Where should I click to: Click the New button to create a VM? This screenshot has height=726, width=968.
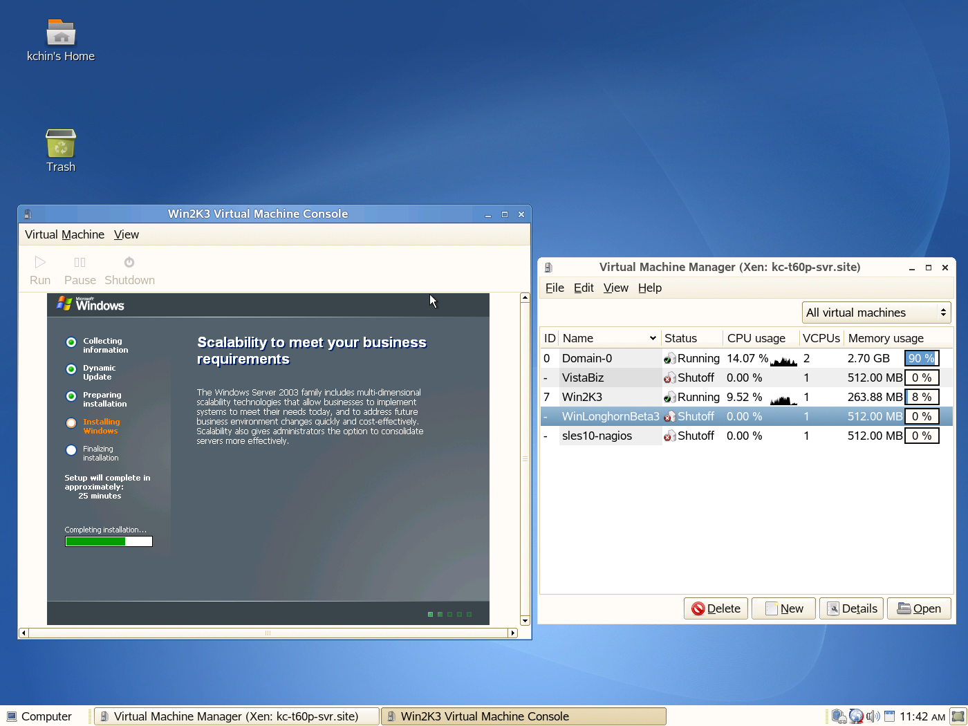point(783,608)
